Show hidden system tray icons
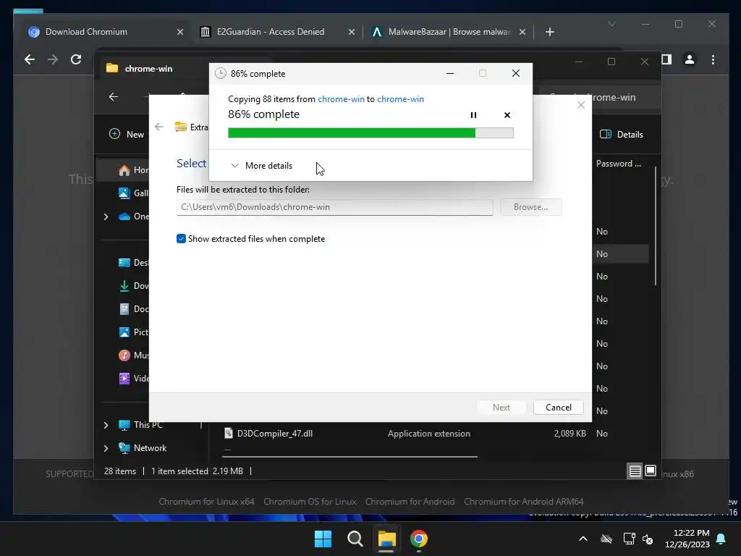 583,539
